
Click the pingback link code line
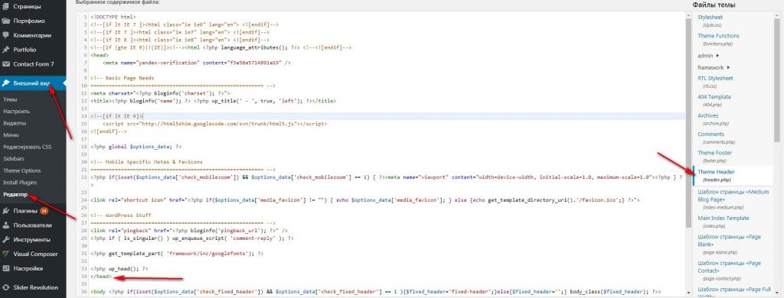tap(189, 231)
